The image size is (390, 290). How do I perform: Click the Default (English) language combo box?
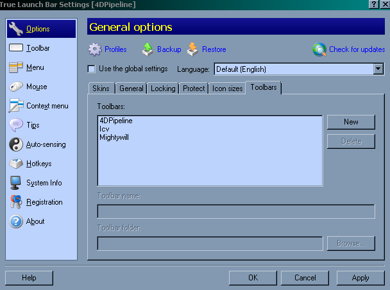[298, 69]
